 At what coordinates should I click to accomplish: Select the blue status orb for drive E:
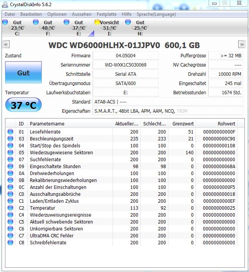(x=66, y=22)
